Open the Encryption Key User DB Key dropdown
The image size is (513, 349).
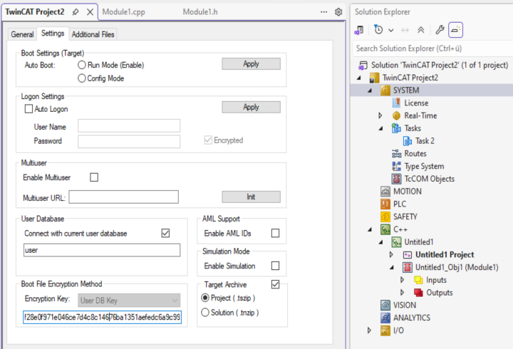click(x=129, y=301)
